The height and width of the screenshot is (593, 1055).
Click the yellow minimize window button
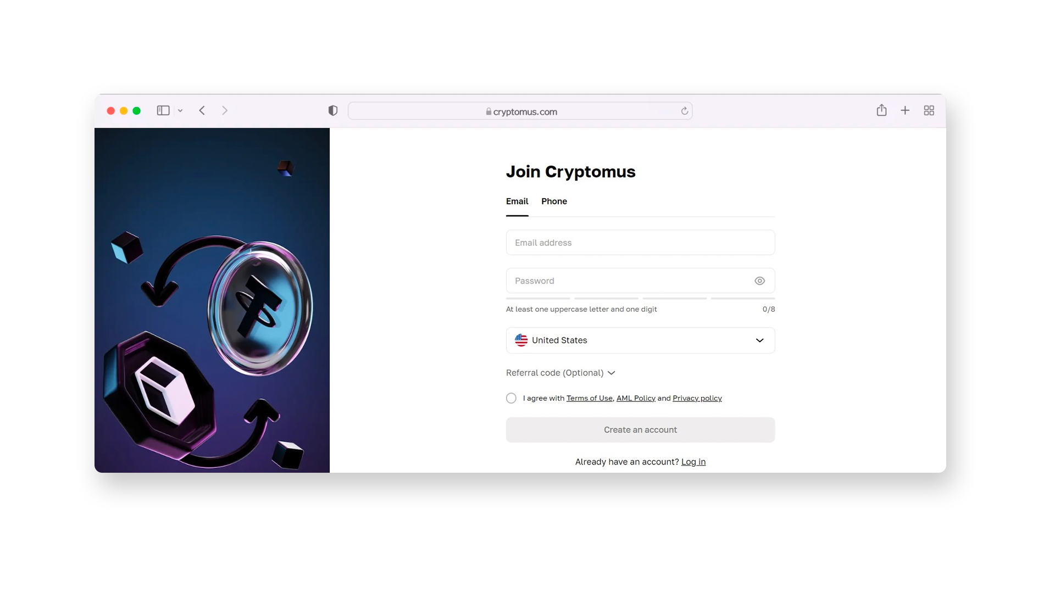point(124,110)
